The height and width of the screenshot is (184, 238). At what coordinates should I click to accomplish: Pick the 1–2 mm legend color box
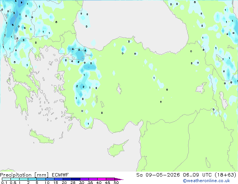click(x=24, y=179)
